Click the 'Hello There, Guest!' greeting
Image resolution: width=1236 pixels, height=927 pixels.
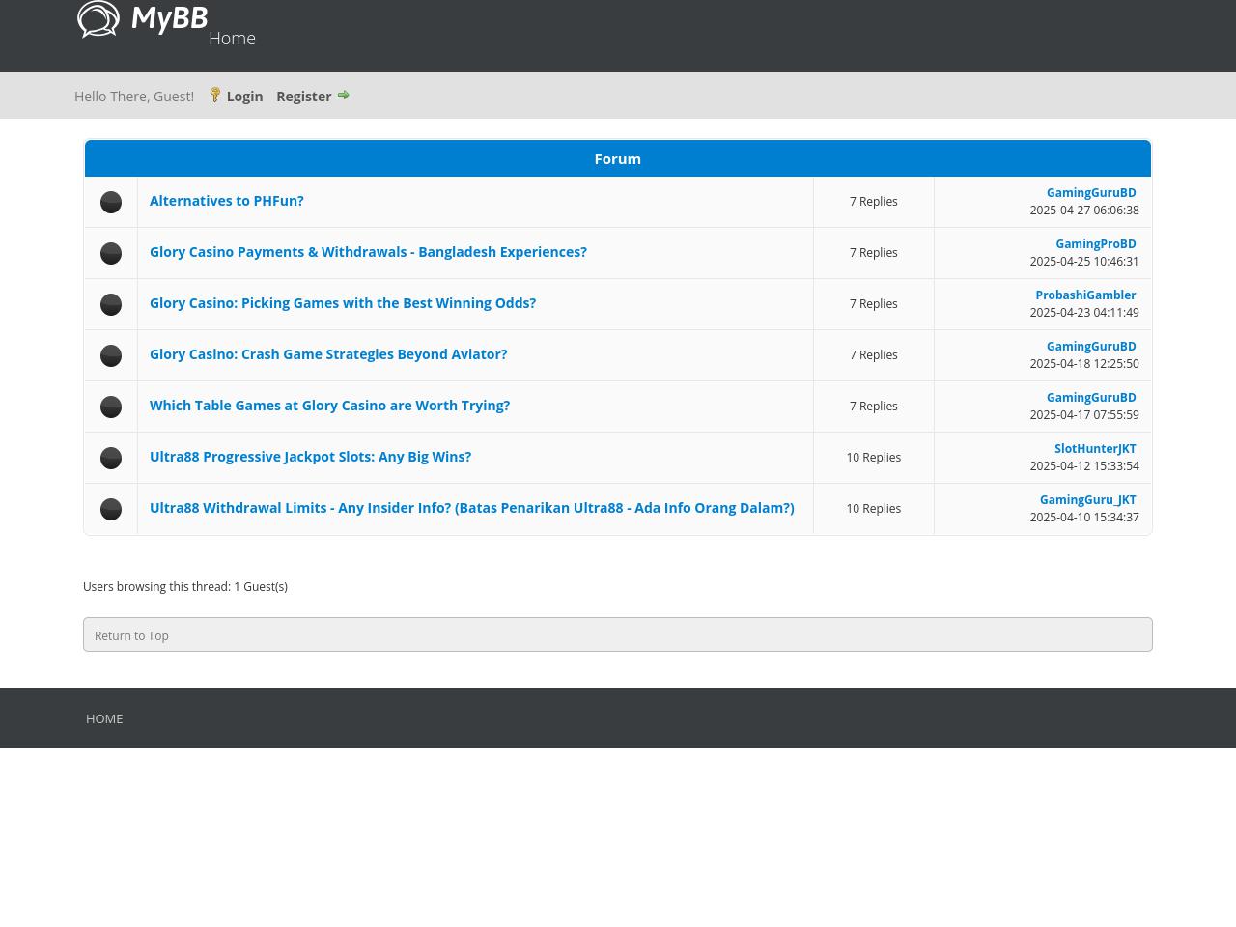pyautogui.click(x=134, y=96)
